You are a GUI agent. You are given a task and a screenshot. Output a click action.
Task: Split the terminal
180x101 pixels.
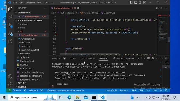(x=148, y=58)
